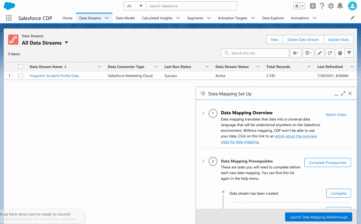
Task: Open the Help question mark icon
Action: 322,6
